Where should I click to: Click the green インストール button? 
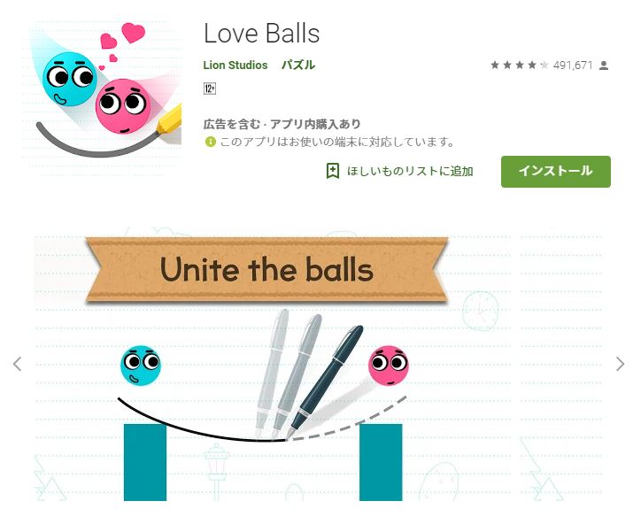point(555,171)
